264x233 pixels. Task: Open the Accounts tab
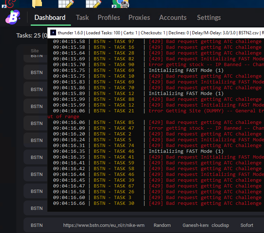point(173,17)
